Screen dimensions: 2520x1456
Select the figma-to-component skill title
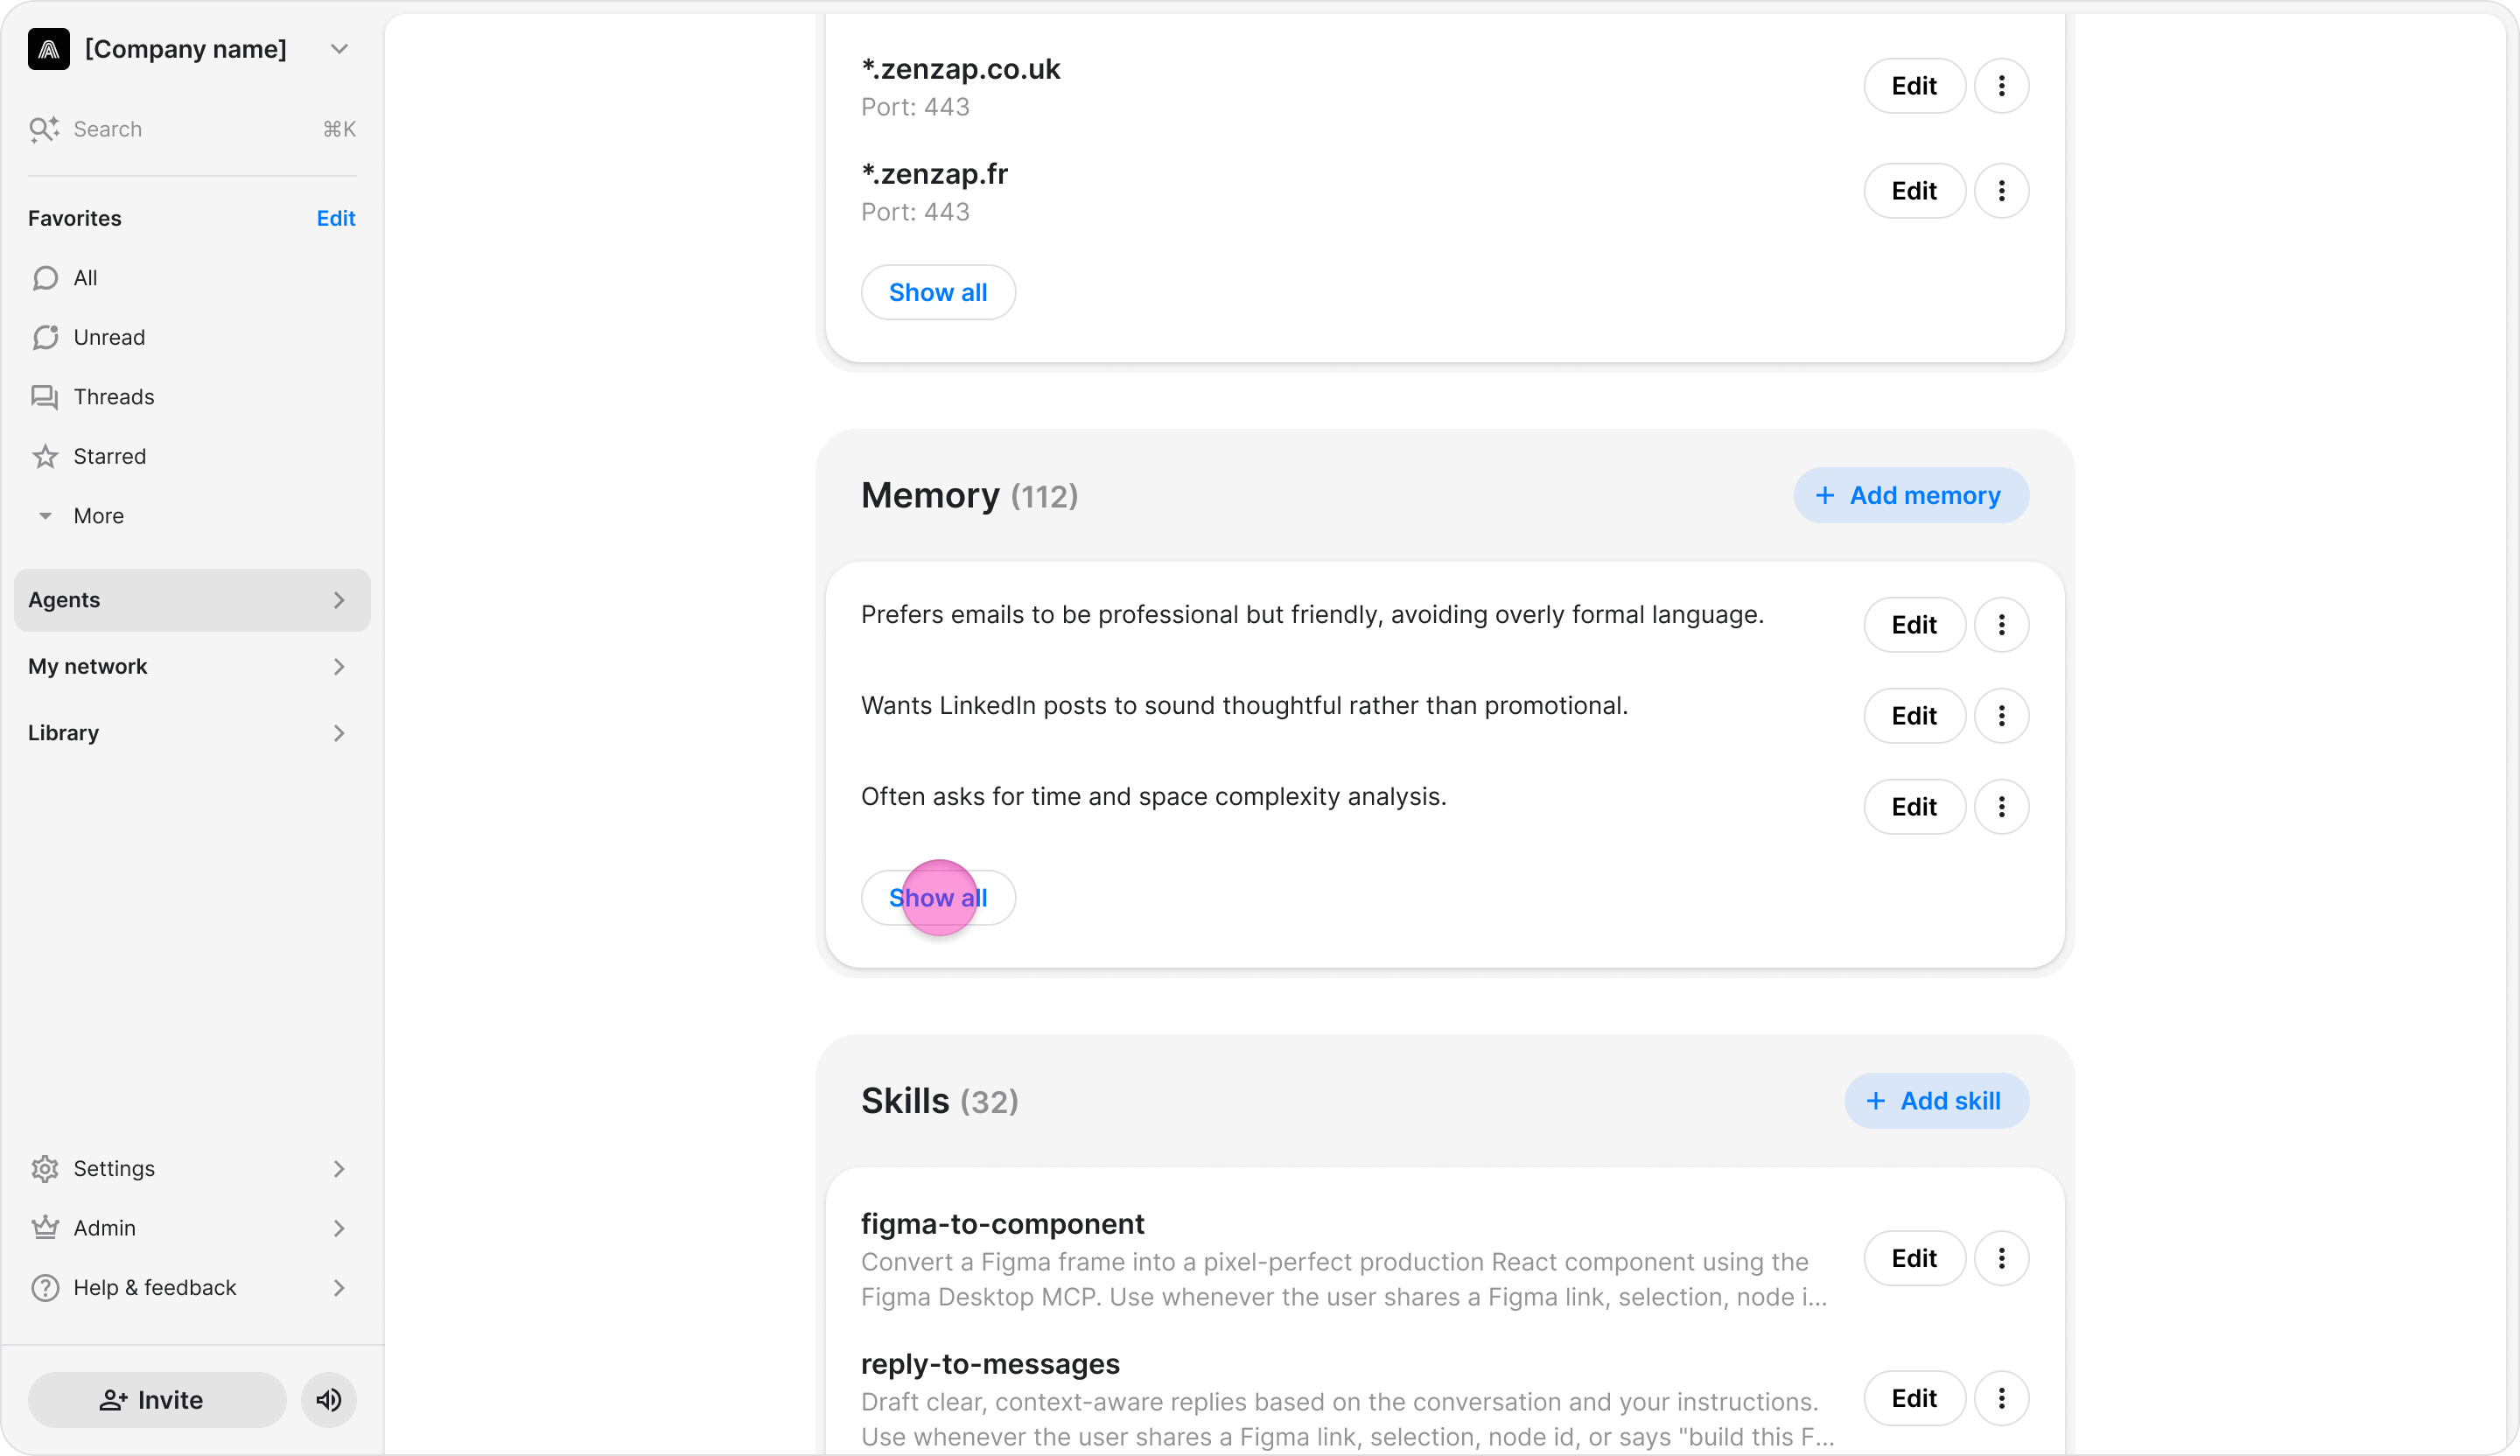coord(1002,1224)
